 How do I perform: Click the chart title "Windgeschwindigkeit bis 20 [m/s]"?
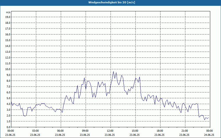(112, 2)
